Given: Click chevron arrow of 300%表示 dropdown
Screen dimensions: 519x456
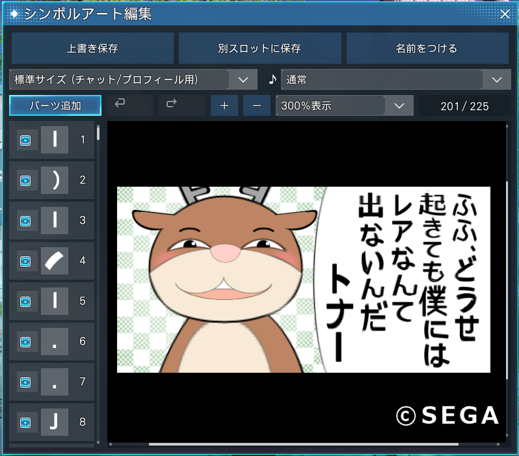Looking at the screenshot, I should (399, 106).
